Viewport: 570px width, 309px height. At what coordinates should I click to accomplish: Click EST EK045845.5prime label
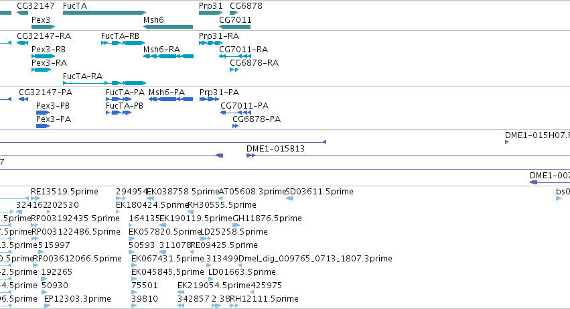(x=167, y=272)
